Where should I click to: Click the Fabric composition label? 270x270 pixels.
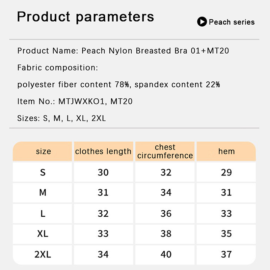coord(57,68)
